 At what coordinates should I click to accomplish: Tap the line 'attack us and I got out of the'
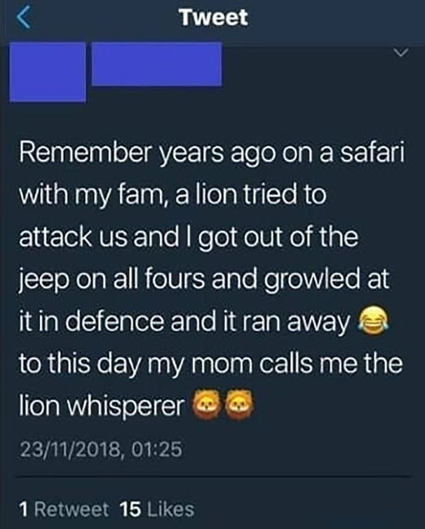(188, 238)
